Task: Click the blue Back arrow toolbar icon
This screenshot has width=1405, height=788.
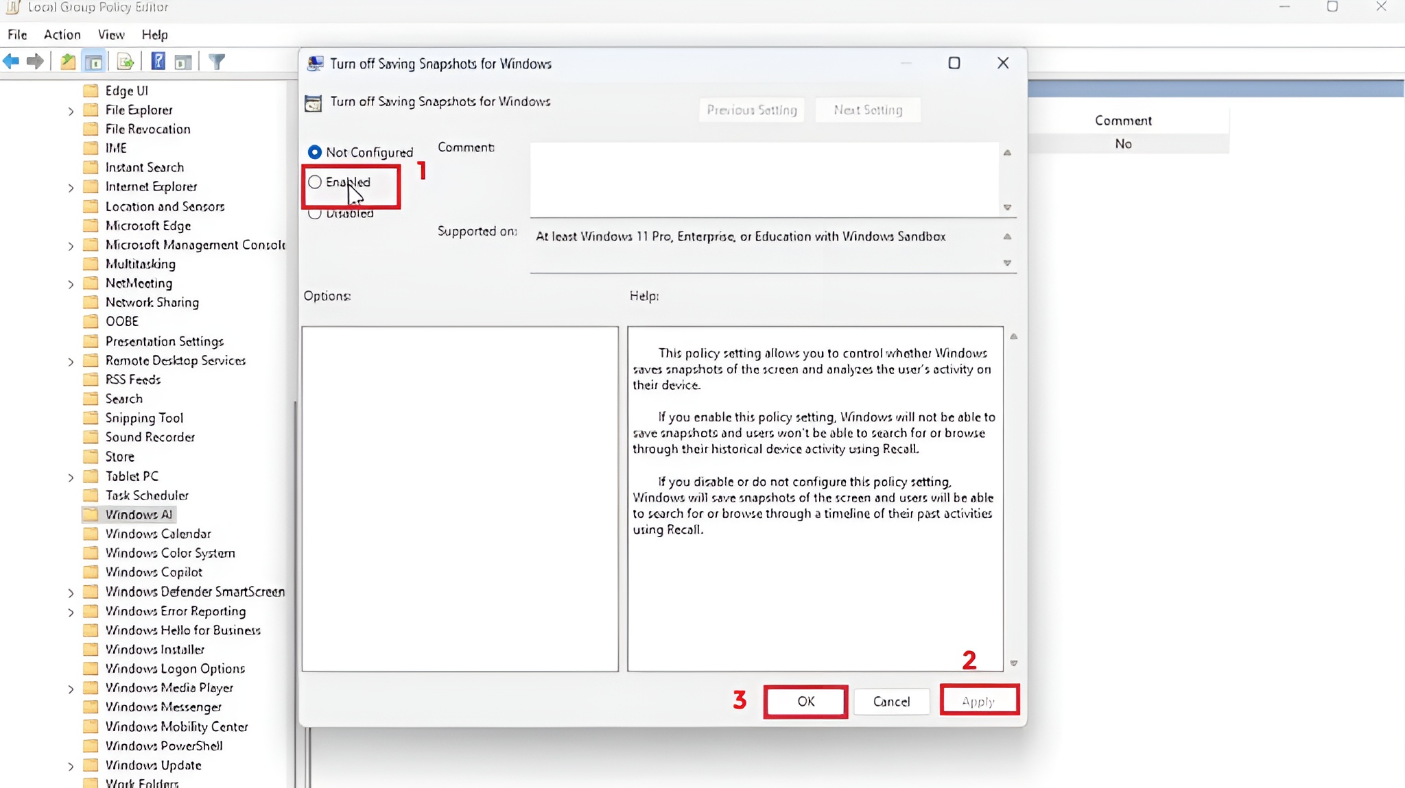Action: (11, 62)
